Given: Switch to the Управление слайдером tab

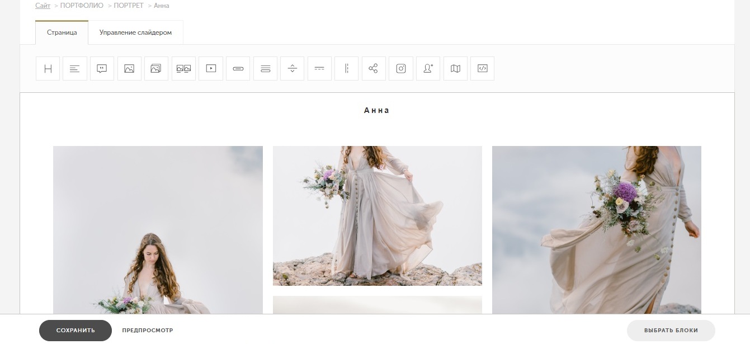Looking at the screenshot, I should tap(135, 32).
